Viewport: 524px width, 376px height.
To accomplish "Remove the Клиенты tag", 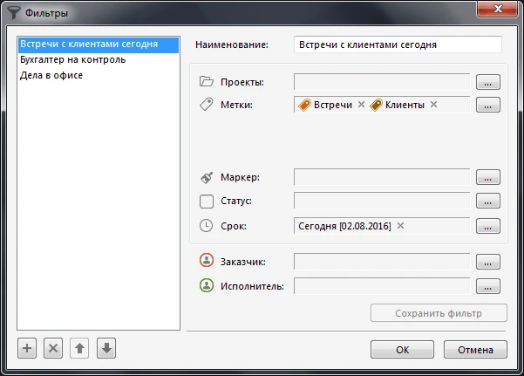I will (x=433, y=105).
